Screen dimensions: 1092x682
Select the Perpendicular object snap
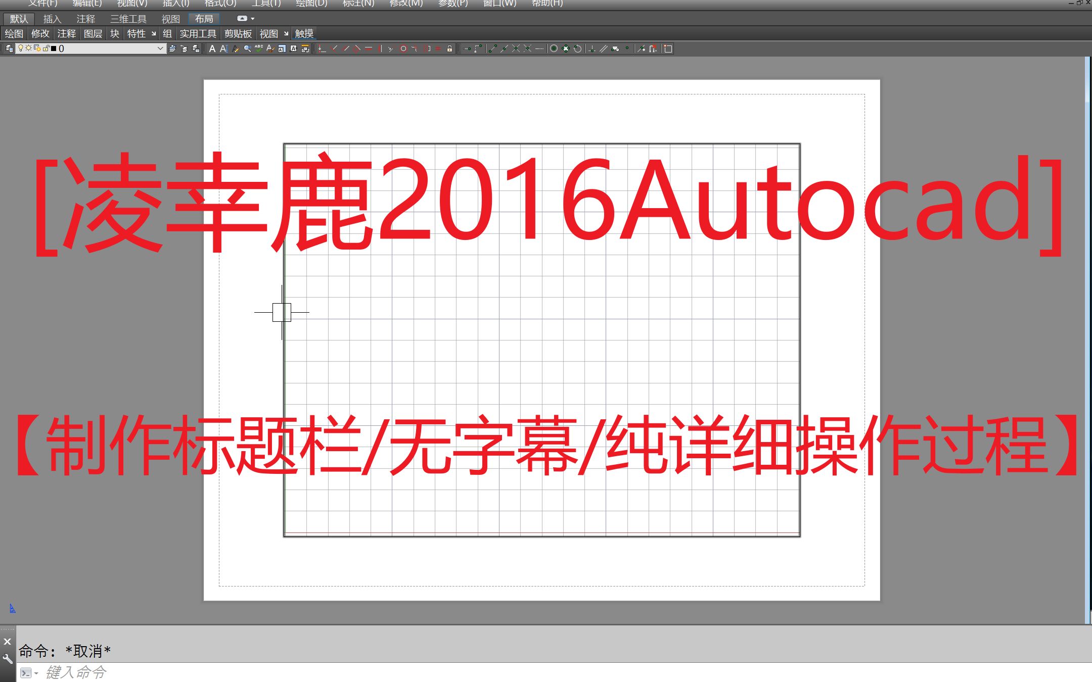click(591, 48)
